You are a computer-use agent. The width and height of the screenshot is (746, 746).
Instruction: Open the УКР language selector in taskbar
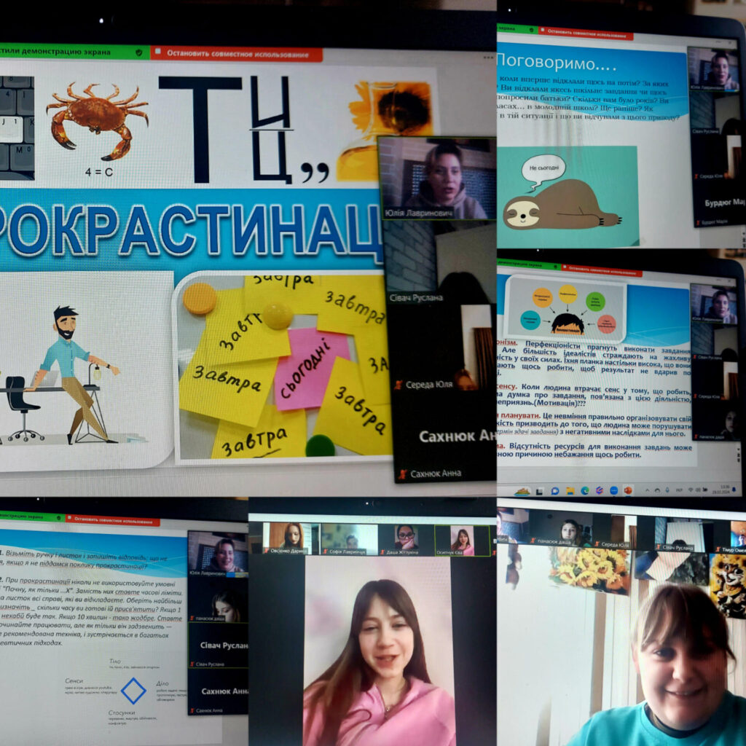coord(679,490)
